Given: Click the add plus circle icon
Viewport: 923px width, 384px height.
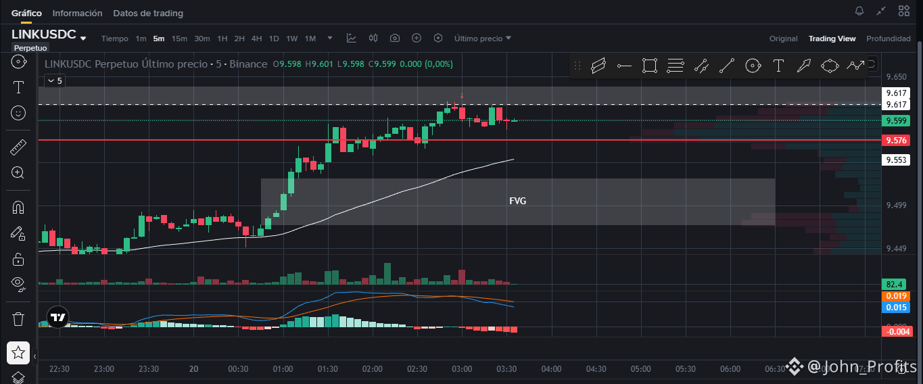Looking at the screenshot, I should [x=417, y=39].
